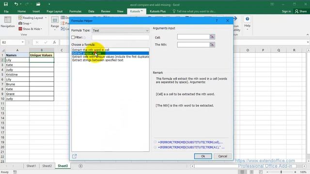Click the Undo arrow in quick access toolbar

(x=16, y=4)
